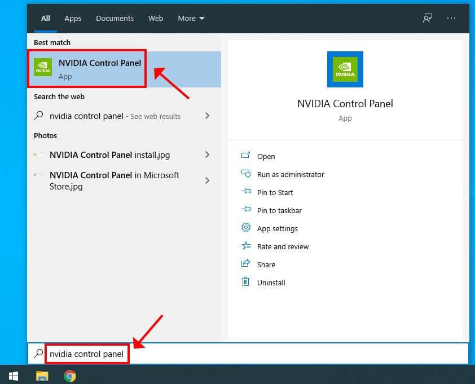Choose Rate and review
Viewport: 475px width, 384px height.
[x=283, y=246]
